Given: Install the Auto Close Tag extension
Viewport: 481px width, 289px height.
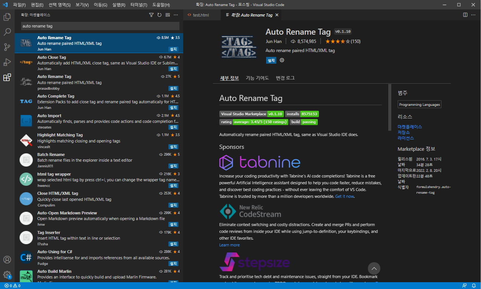Looking at the screenshot, I should pos(173,69).
